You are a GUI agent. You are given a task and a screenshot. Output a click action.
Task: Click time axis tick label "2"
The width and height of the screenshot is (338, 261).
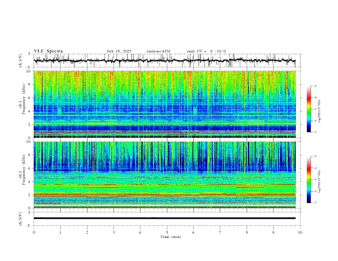coord(87,232)
